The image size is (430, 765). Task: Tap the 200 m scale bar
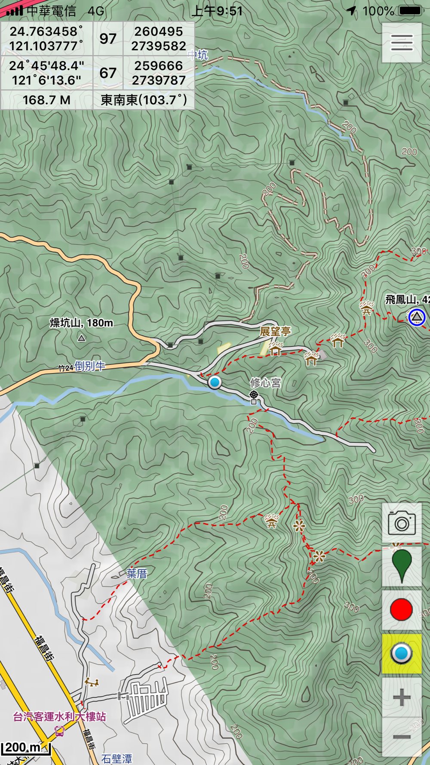tap(26, 749)
